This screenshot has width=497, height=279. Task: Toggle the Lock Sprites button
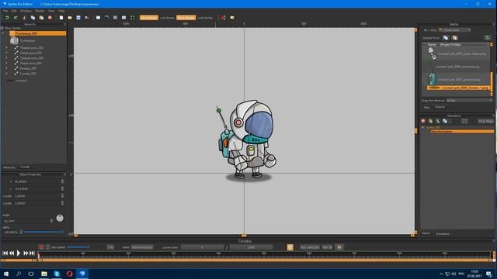tap(205, 18)
